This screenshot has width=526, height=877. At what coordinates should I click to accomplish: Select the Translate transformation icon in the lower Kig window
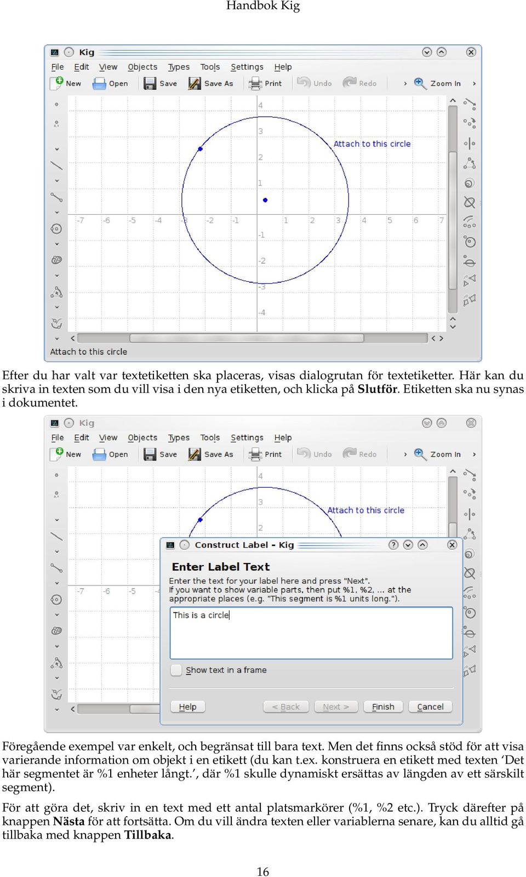point(470,475)
